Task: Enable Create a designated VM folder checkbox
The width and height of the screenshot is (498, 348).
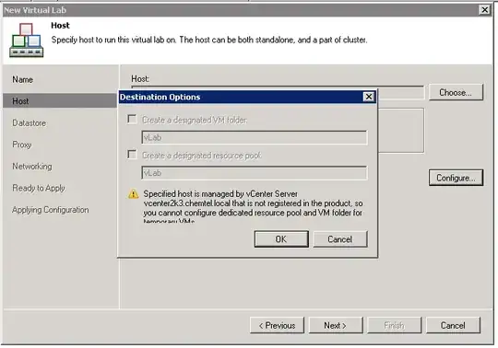Action: [x=132, y=119]
